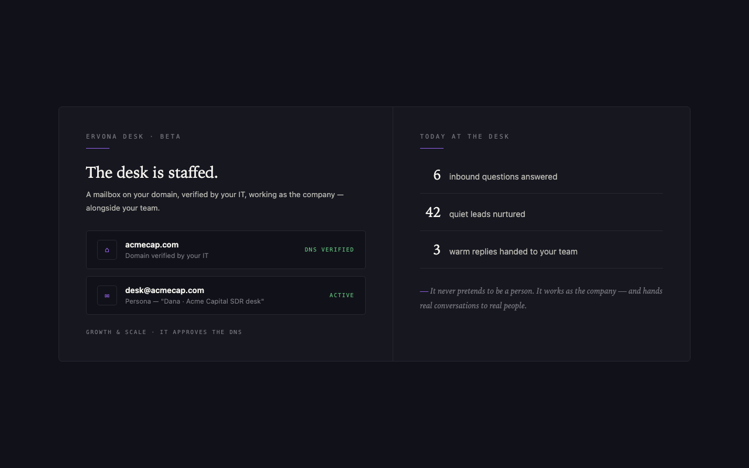Click the 'It never pretends to be a person' quote

[x=541, y=298]
